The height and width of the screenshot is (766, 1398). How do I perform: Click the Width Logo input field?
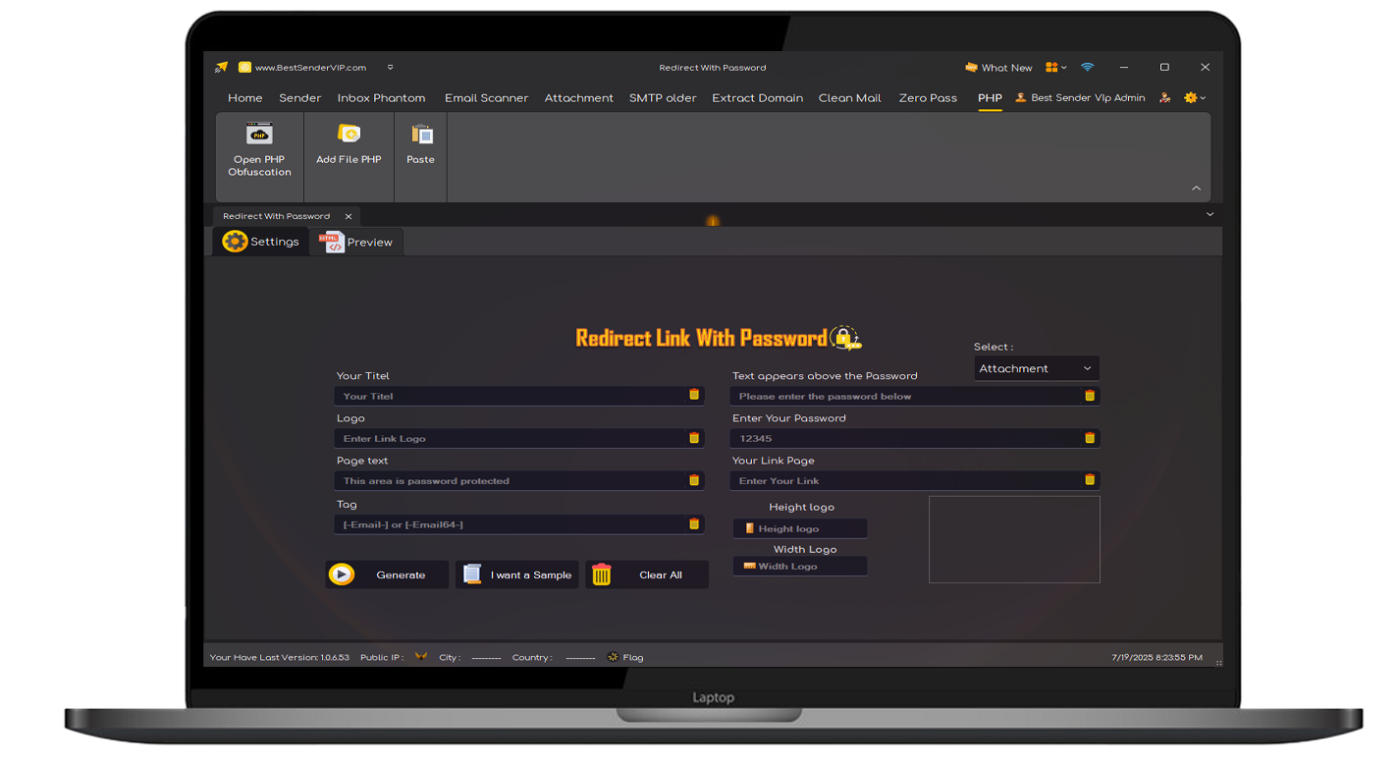[x=800, y=566]
